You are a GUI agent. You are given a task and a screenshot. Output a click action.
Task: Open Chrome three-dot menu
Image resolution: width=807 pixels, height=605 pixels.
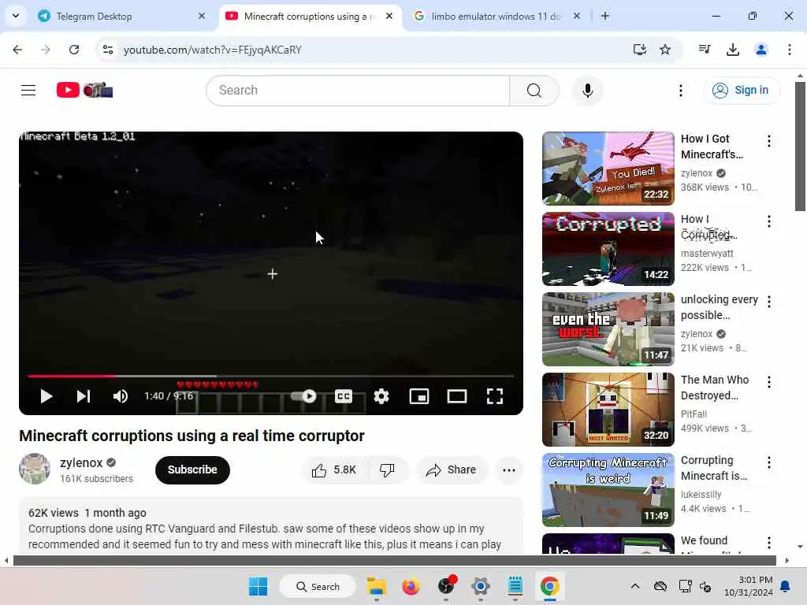(790, 50)
